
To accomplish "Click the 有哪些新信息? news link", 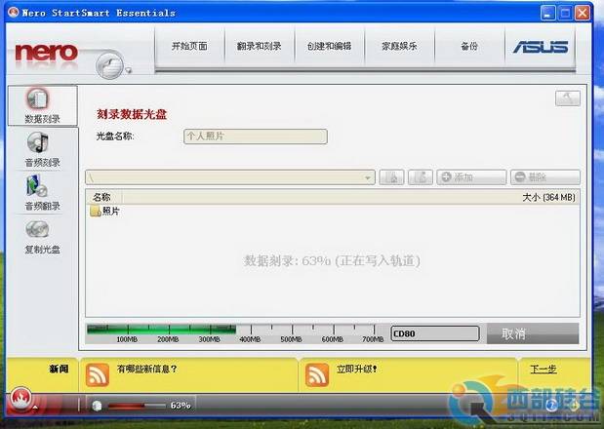I will pyautogui.click(x=146, y=369).
